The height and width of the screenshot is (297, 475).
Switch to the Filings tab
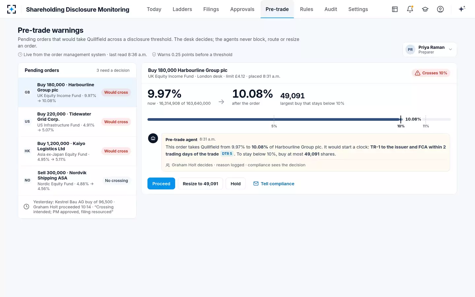pos(211,9)
